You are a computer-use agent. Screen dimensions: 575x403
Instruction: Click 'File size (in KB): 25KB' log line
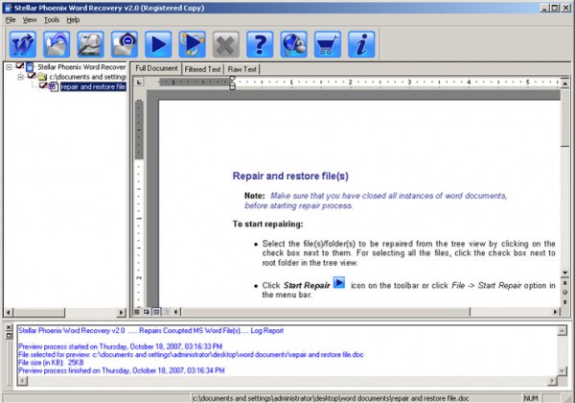(51, 363)
